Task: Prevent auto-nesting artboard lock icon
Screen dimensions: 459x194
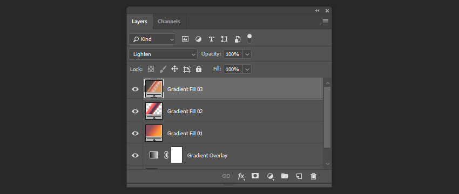Action: pyautogui.click(x=186, y=69)
